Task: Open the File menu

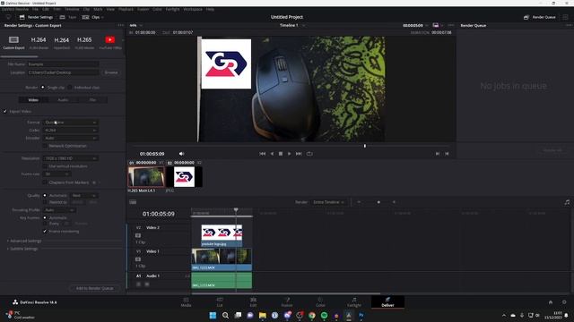Action: (x=35, y=9)
